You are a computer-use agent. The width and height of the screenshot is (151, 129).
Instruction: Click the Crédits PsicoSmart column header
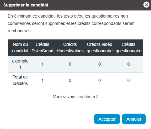pyautogui.click(x=42, y=48)
